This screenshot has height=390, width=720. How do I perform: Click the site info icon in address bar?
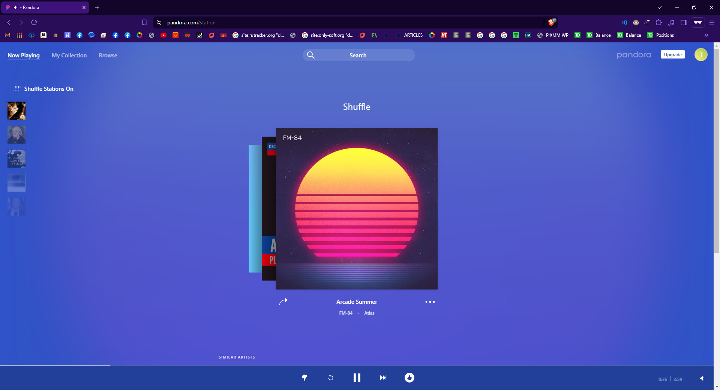point(159,22)
